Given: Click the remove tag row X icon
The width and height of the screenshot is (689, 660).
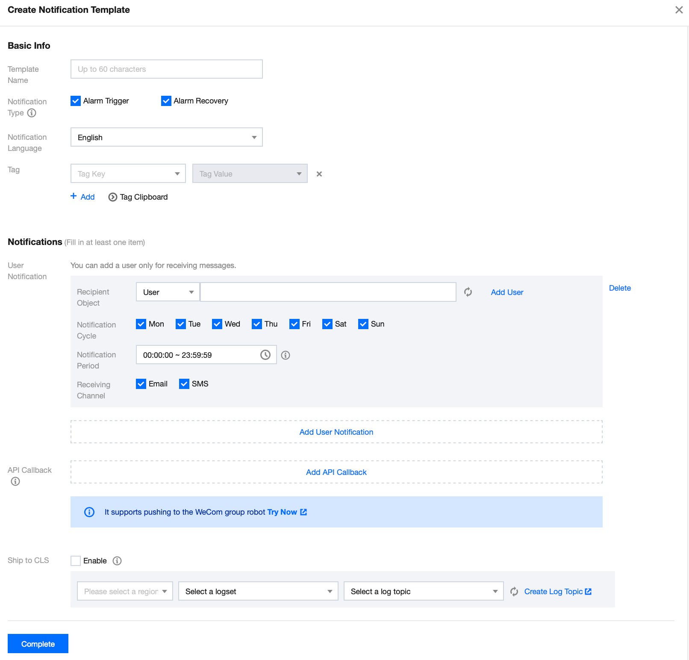Looking at the screenshot, I should 319,174.
